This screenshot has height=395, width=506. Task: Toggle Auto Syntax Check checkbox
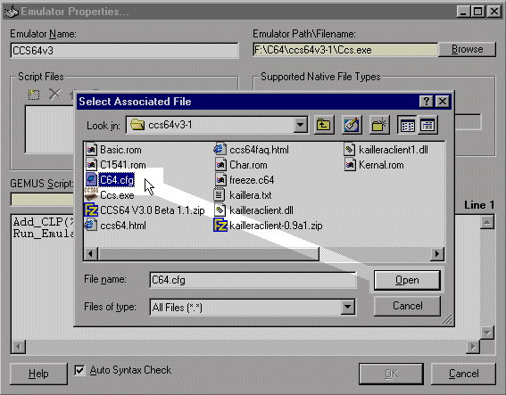(x=79, y=370)
